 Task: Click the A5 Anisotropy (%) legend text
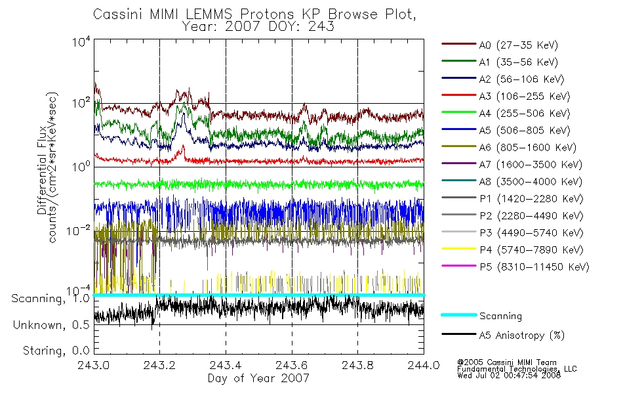[522, 336]
